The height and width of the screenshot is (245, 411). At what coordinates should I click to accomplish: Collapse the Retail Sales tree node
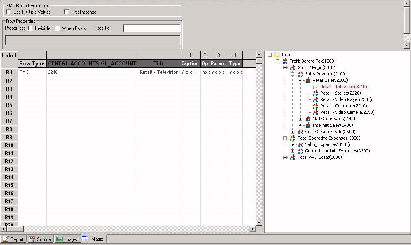tap(300, 80)
